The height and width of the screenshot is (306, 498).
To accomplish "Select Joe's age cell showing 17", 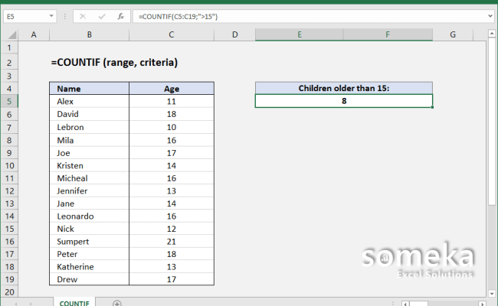I will coord(172,153).
